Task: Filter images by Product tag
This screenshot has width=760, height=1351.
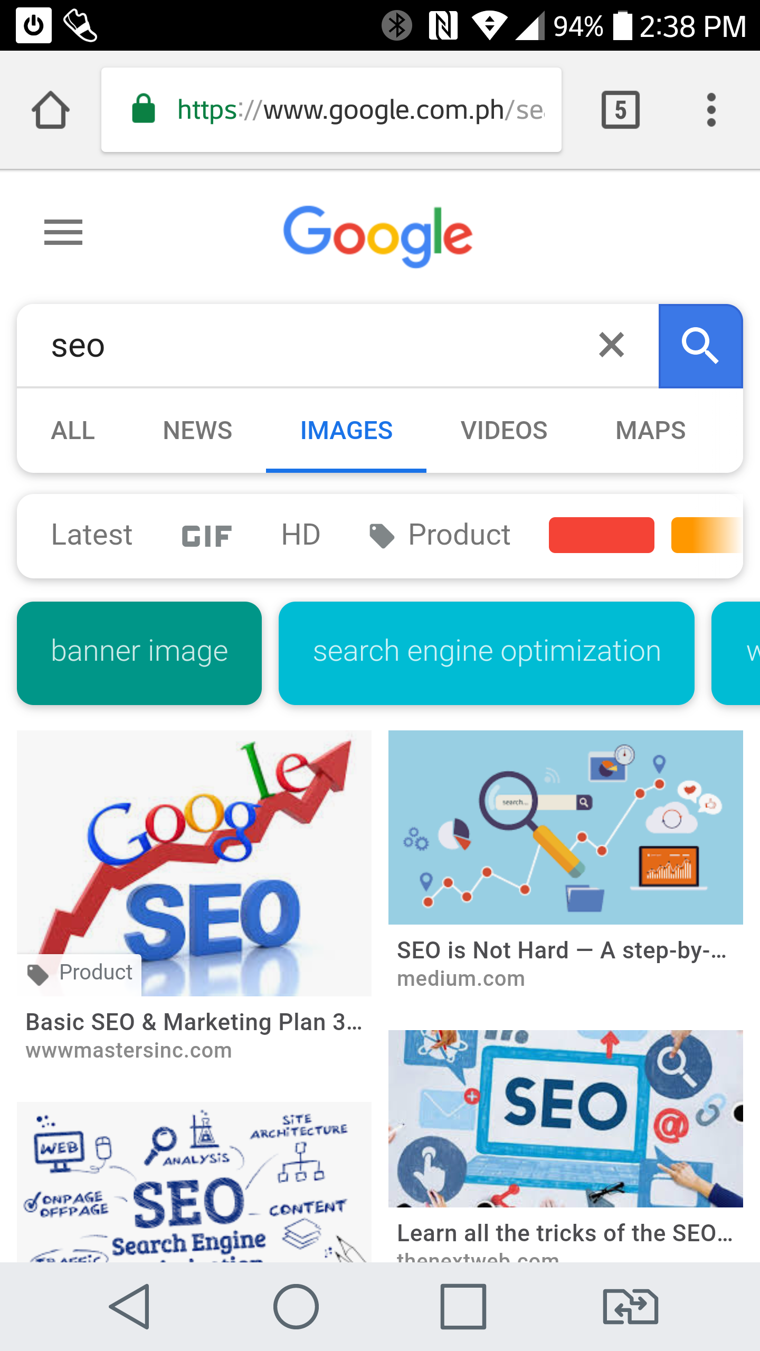Action: pos(439,535)
